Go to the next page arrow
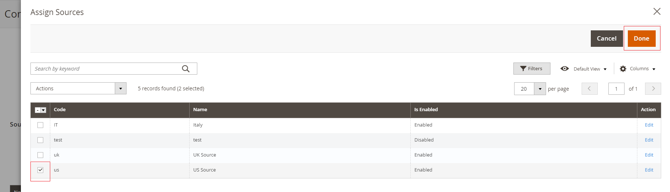The width and height of the screenshot is (670, 192). [653, 89]
